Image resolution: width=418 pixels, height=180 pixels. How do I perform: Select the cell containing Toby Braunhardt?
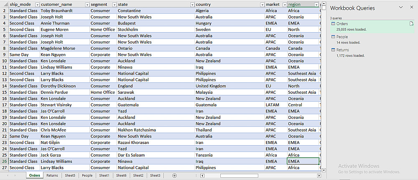click(x=65, y=11)
